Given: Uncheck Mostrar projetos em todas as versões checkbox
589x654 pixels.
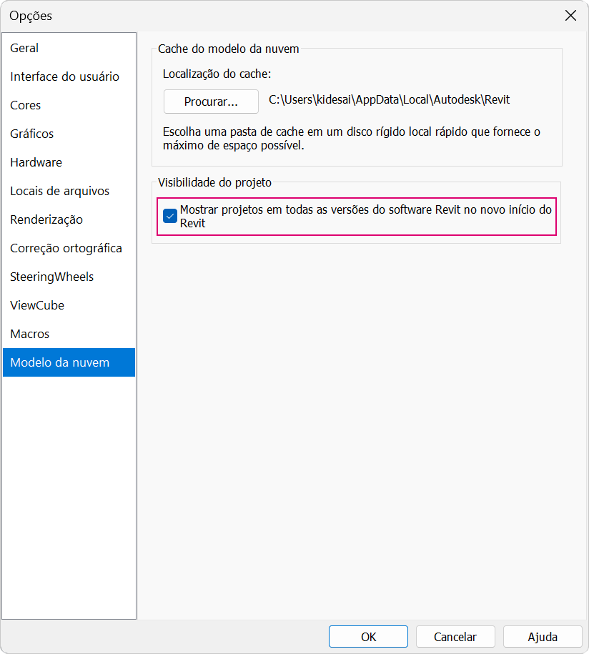Looking at the screenshot, I should click(170, 216).
